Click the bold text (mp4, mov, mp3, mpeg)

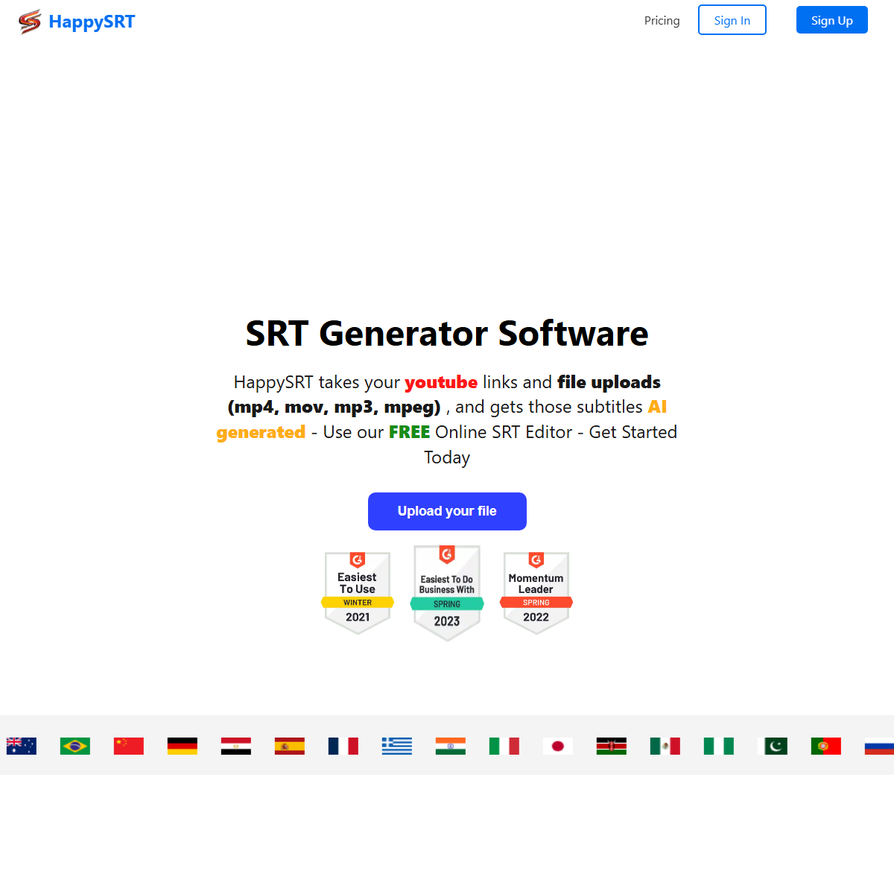[335, 408]
